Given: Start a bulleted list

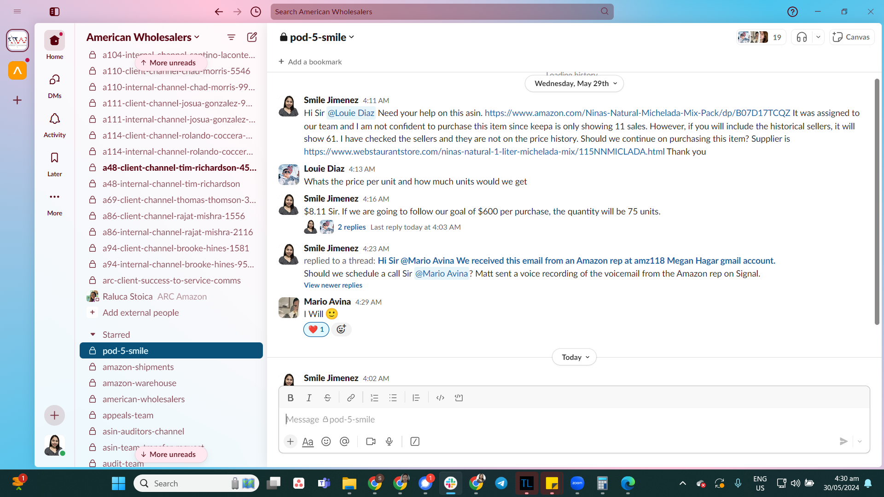Looking at the screenshot, I should point(393,398).
